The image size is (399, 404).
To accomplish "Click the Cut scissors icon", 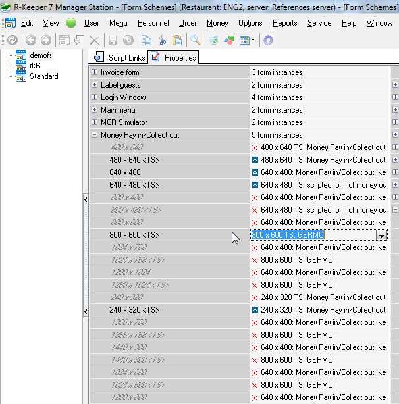I will pos(161,40).
